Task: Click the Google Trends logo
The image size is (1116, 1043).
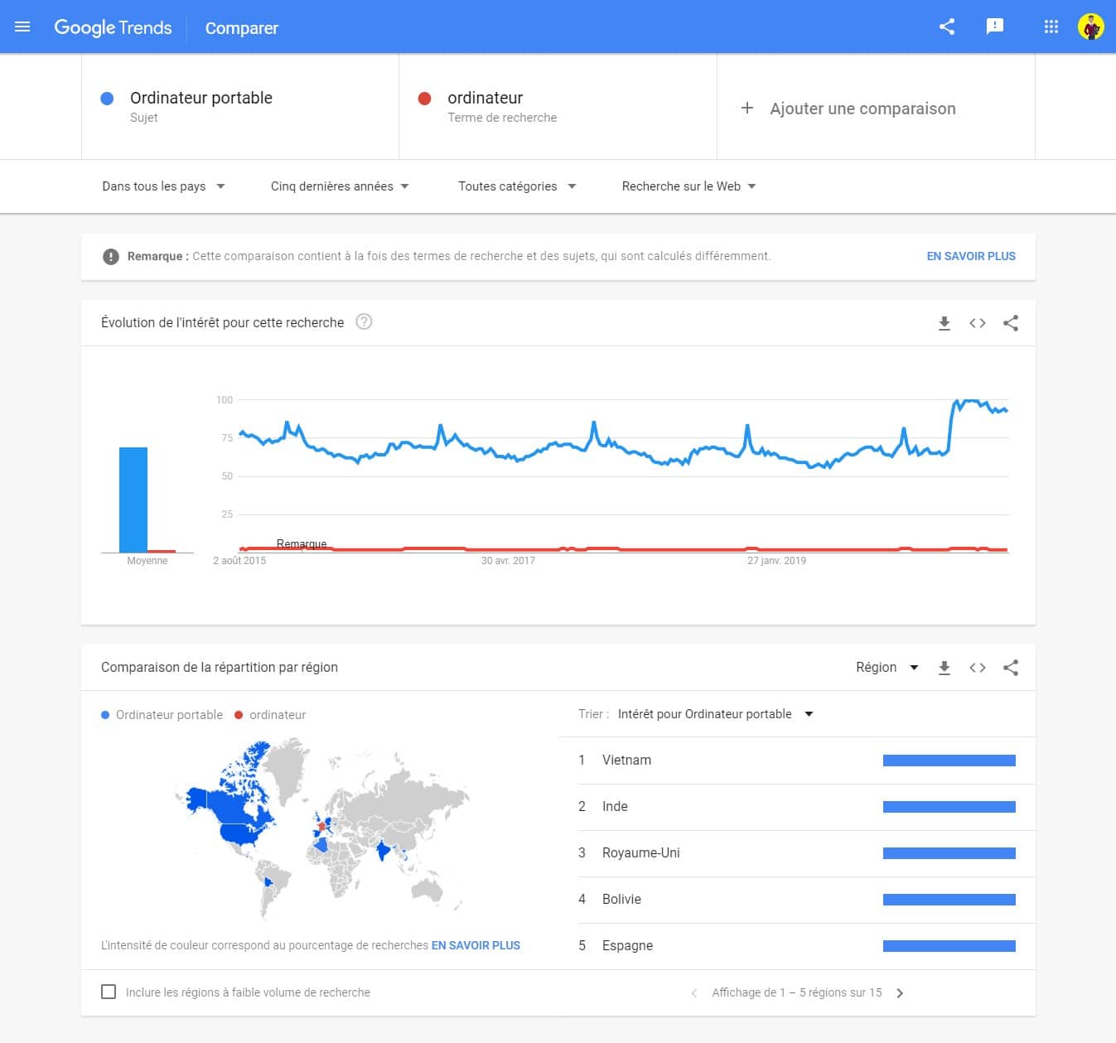Action: (113, 27)
